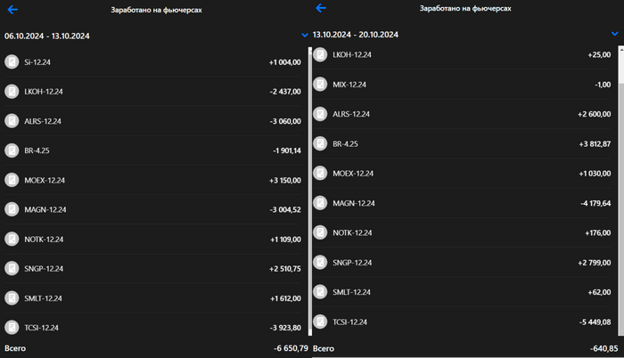Click the Si-12.24 instrument icon

[12, 62]
